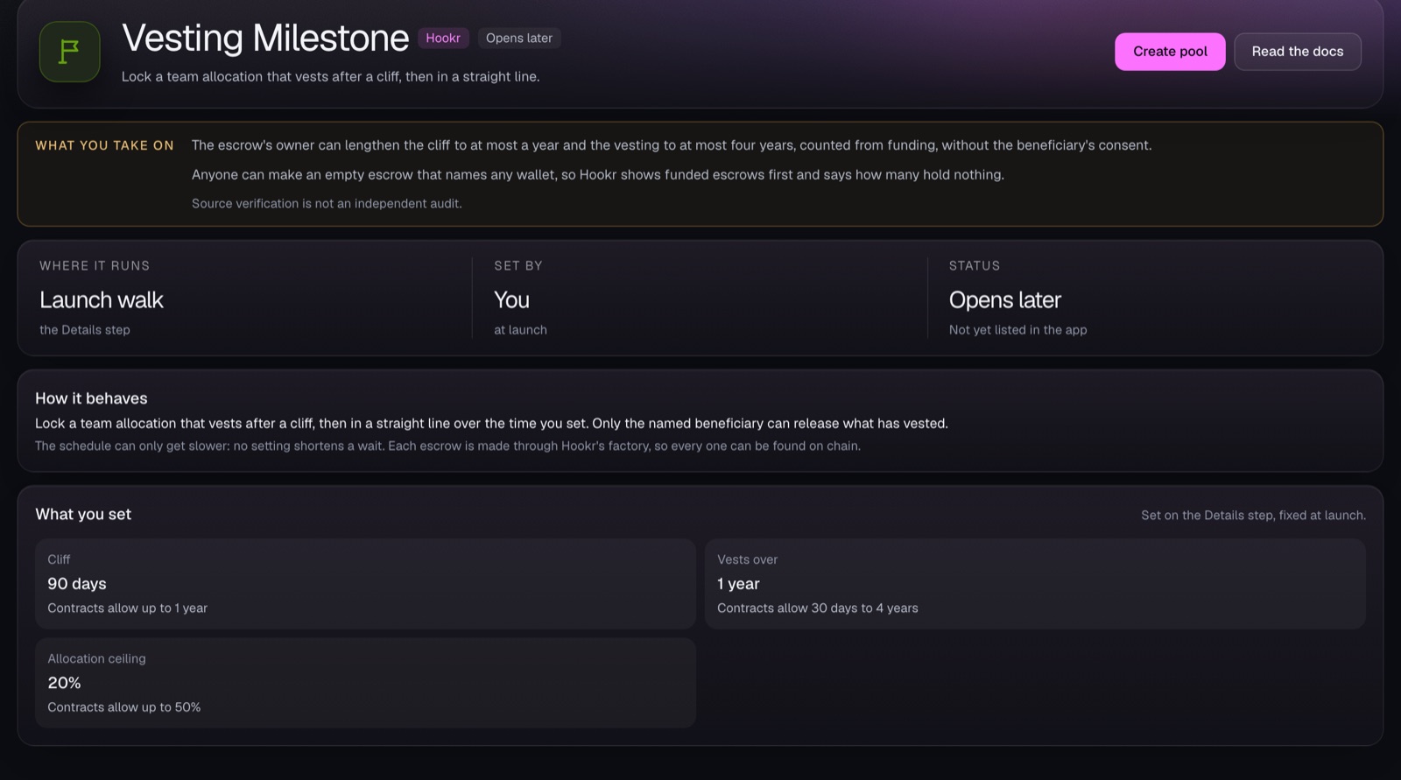Image resolution: width=1401 pixels, height=780 pixels.
Task: Click the Hookr tag badge
Action: (x=443, y=39)
